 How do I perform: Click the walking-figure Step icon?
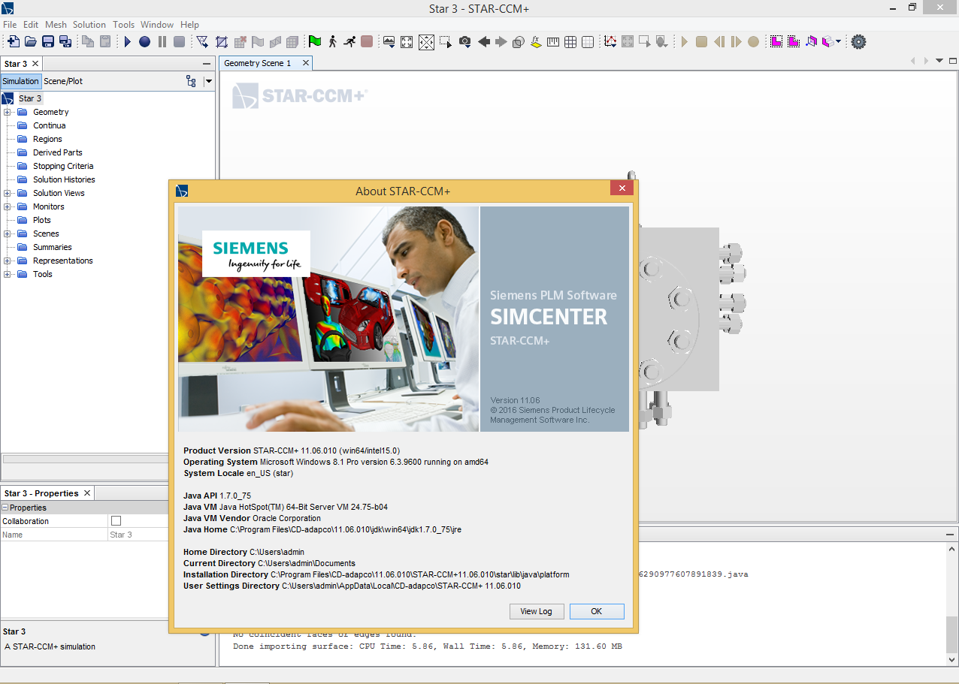332,42
